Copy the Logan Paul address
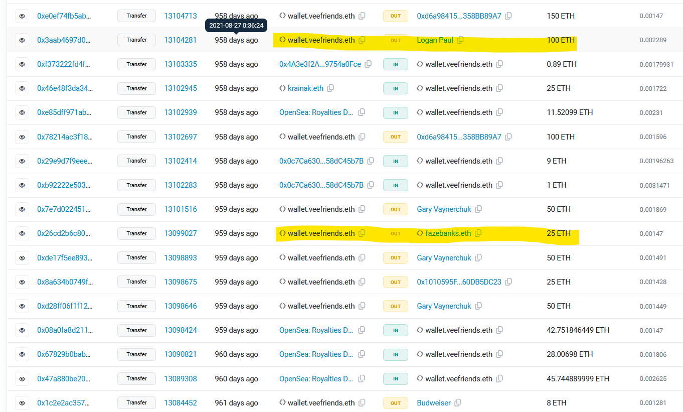The image size is (683, 412). click(x=460, y=40)
